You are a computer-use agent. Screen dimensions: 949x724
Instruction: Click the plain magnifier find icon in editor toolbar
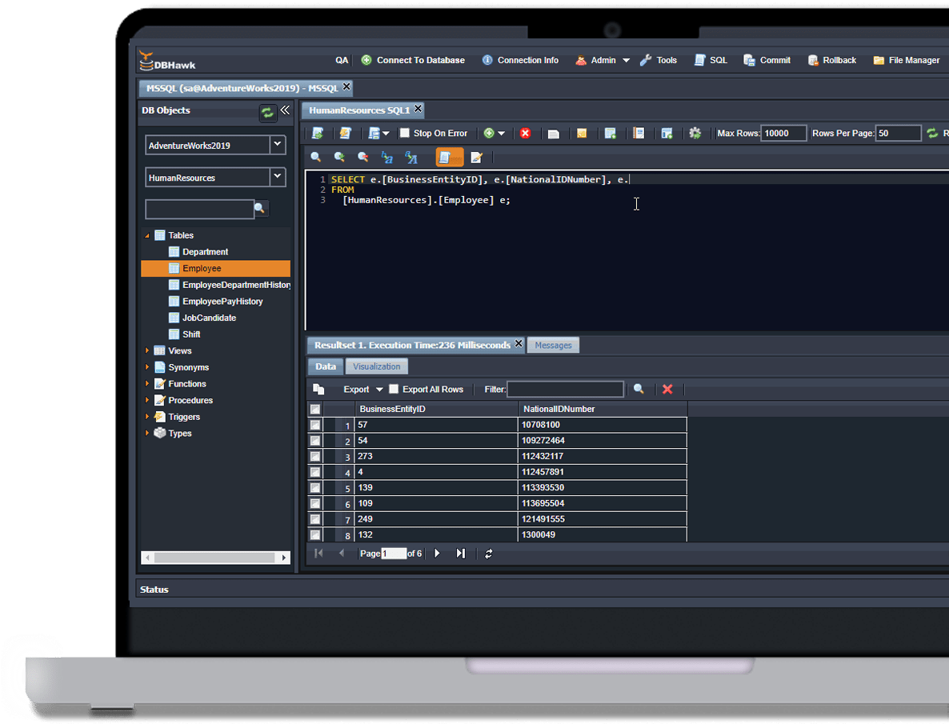(315, 158)
